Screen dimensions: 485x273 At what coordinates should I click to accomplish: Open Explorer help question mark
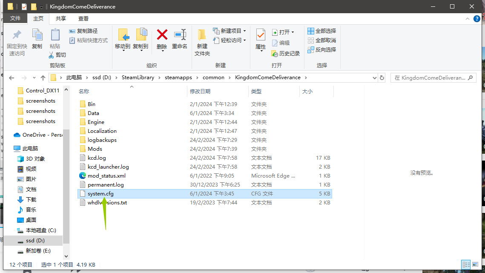tap(476, 19)
